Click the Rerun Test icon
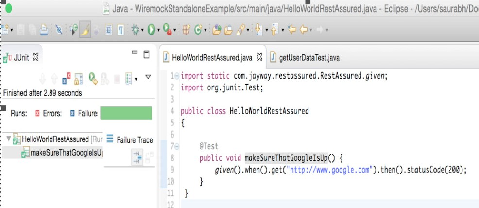479x208 pixels. (x=93, y=79)
